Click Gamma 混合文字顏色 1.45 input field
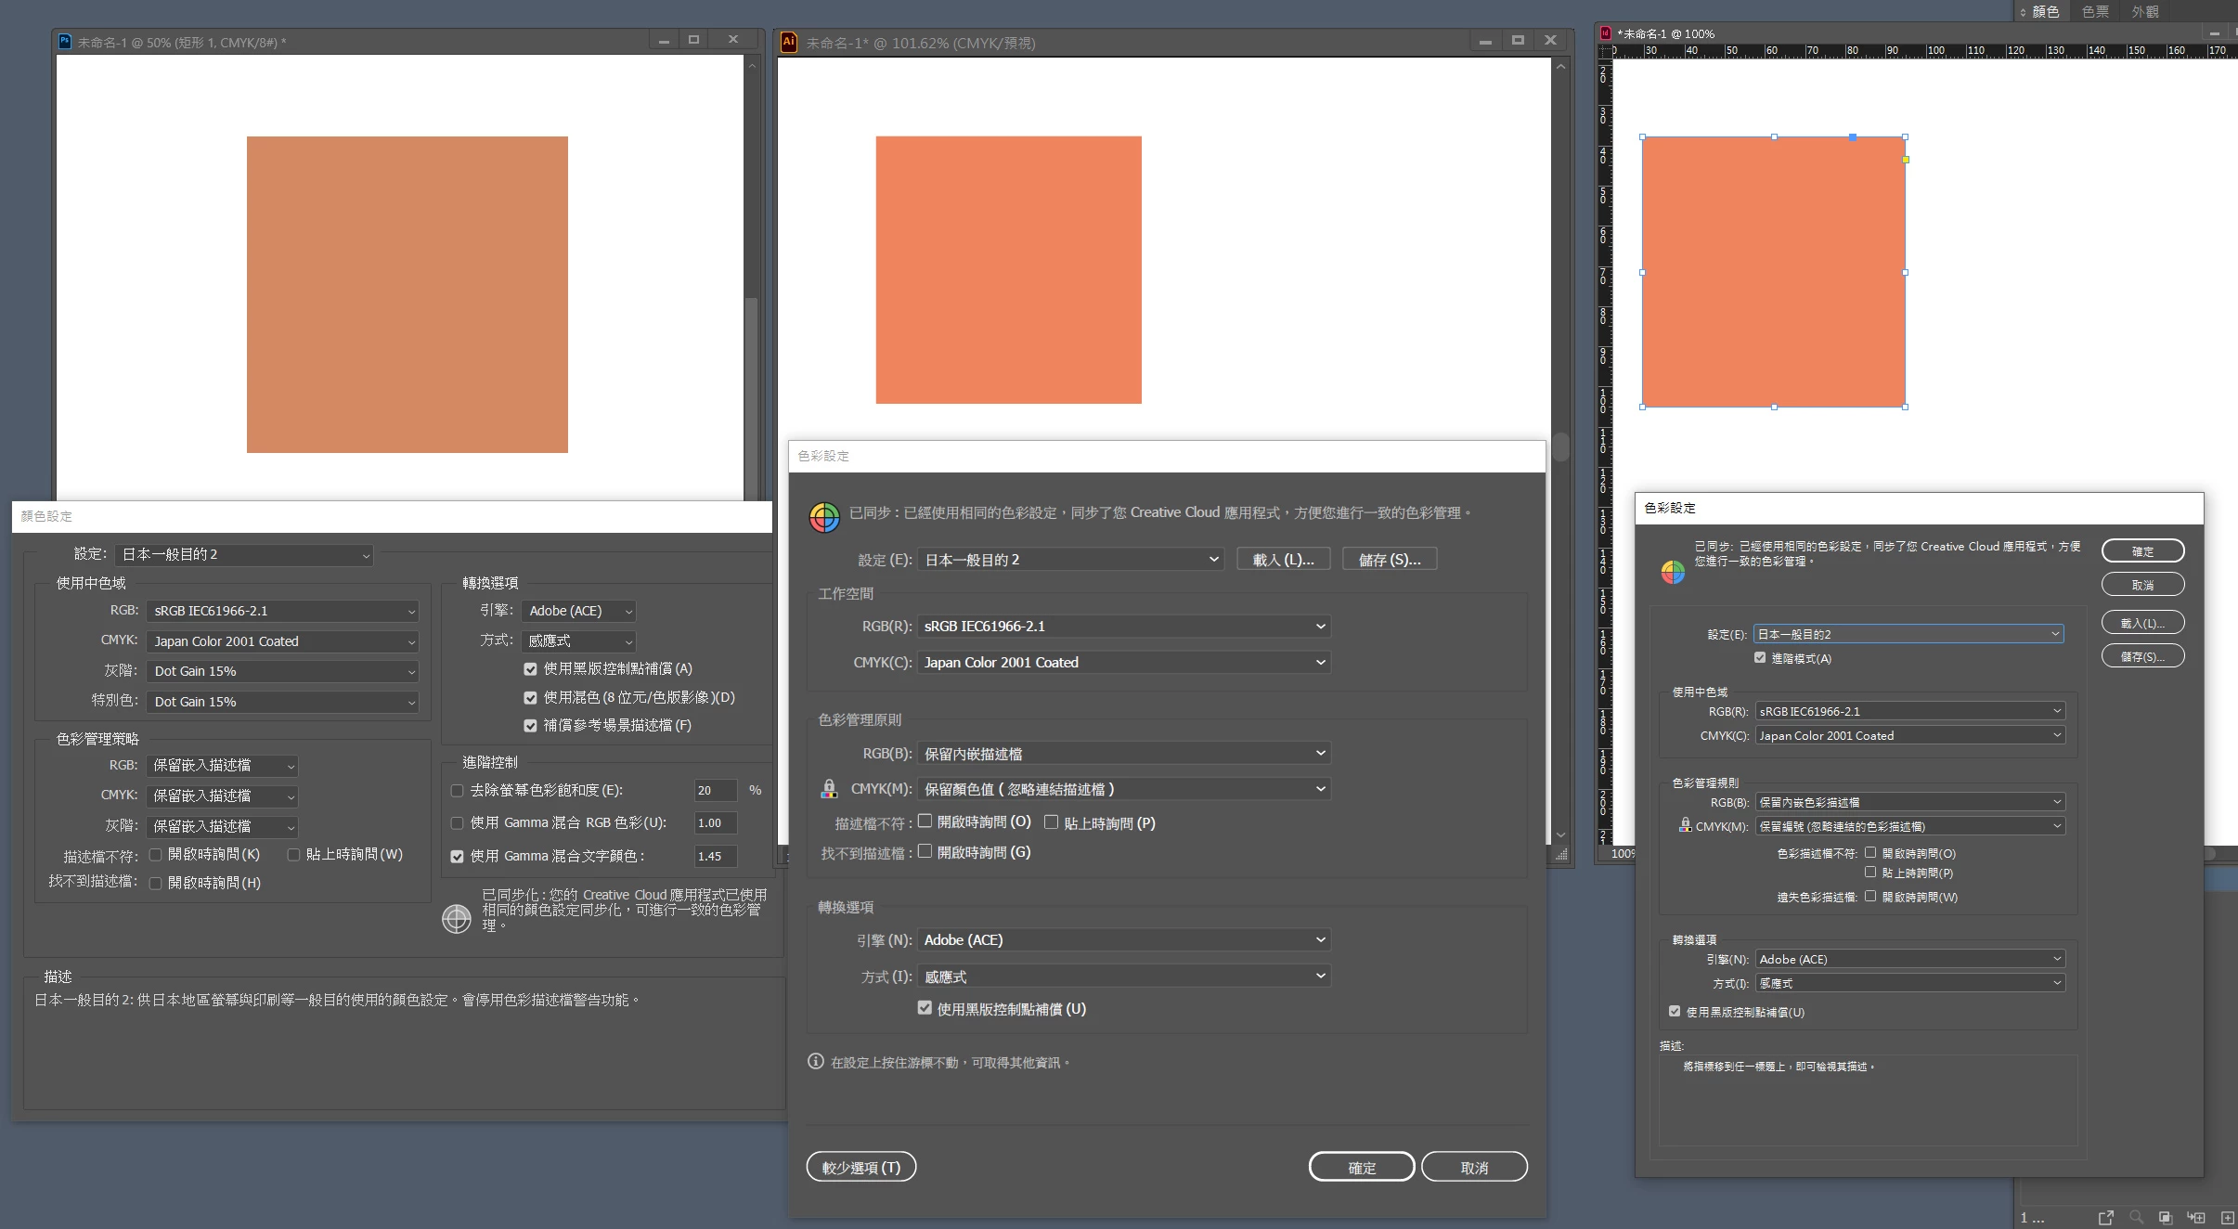This screenshot has height=1229, width=2238. (715, 856)
